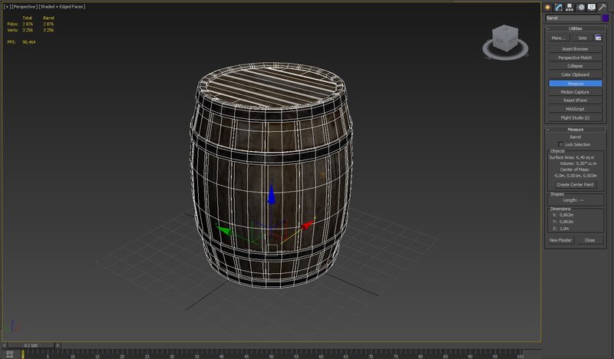Screen dimensions: 614x359
Task: Enable the Lock Selection checkbox
Action: click(x=561, y=144)
